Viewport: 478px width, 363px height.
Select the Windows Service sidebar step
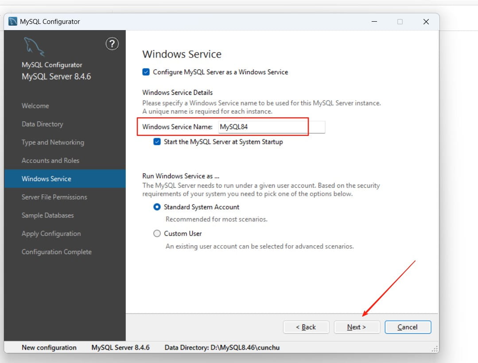point(65,179)
